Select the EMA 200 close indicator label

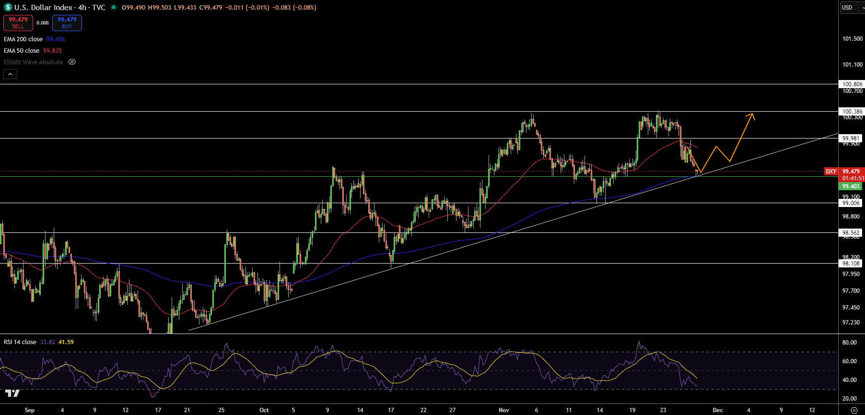coord(23,39)
